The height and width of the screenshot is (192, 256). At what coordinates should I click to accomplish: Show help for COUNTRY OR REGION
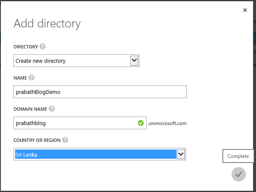pyautogui.click(x=65, y=140)
